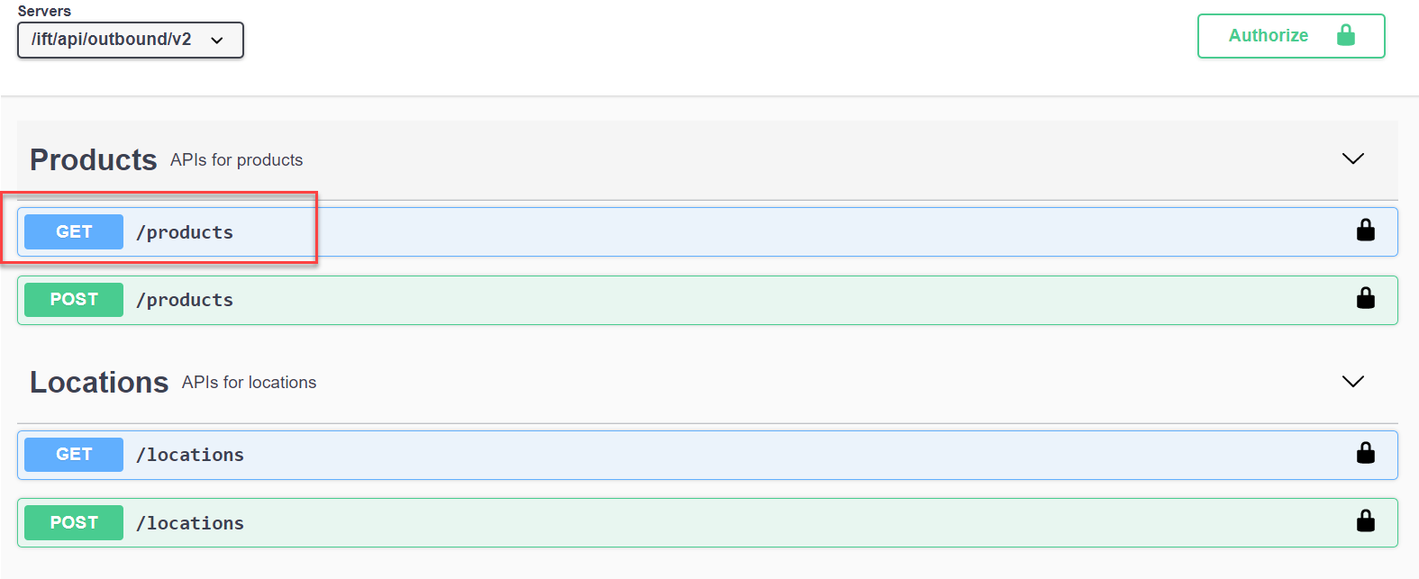Viewport: 1419px width, 579px height.
Task: Click lock icon on GET /locations row
Action: 1366,453
